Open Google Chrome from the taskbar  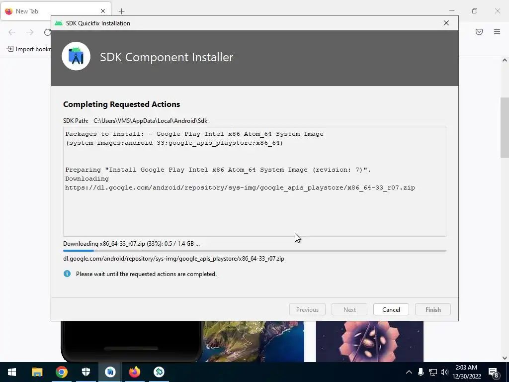(x=61, y=372)
